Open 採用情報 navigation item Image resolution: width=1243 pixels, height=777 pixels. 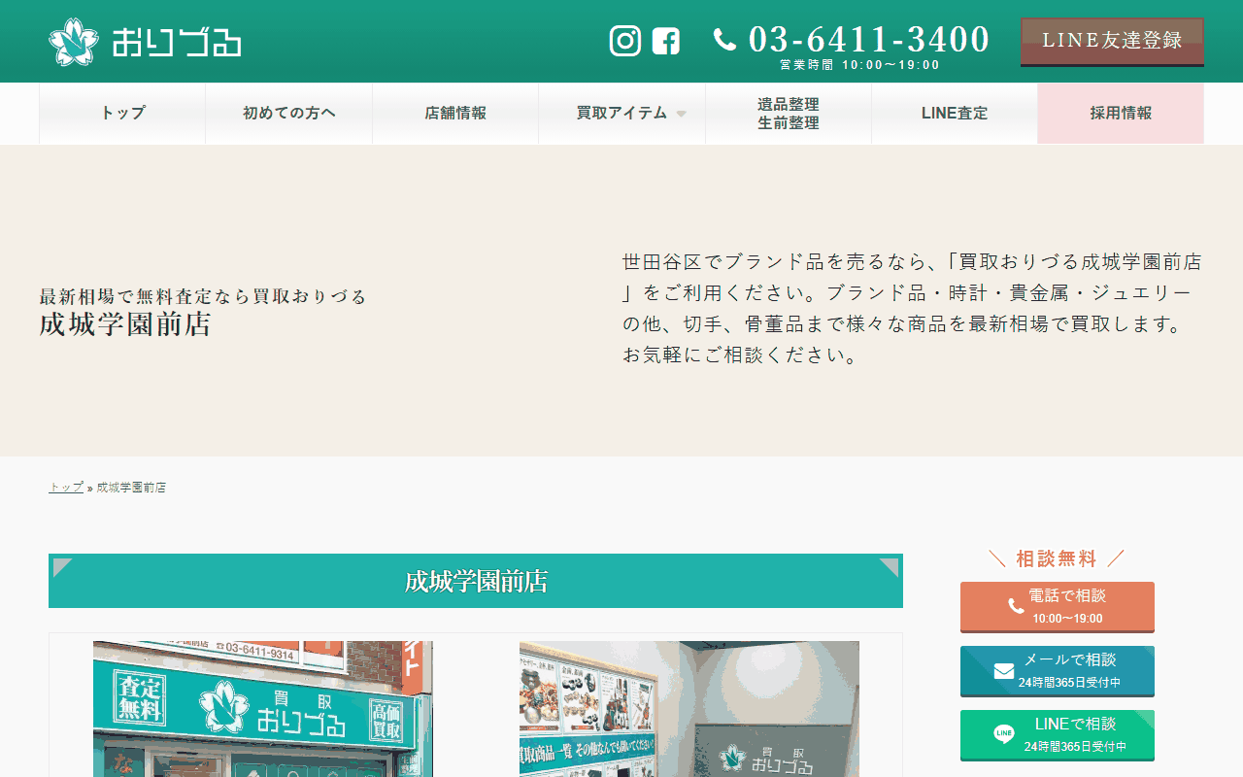(1121, 114)
